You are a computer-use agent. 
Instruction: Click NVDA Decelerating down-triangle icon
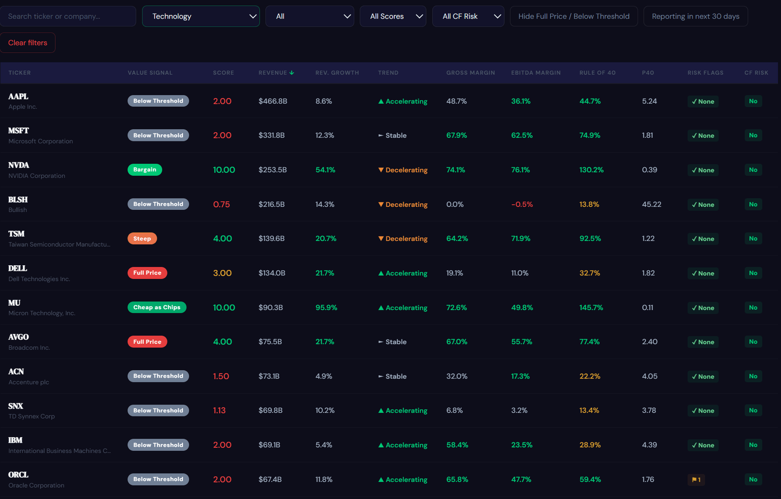381,170
